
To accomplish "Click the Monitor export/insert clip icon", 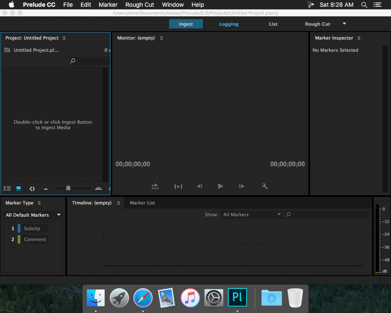I will coord(155,186).
